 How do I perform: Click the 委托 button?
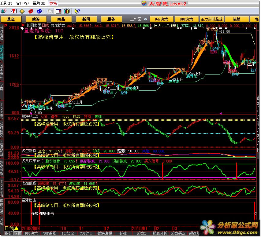click(53, 3)
